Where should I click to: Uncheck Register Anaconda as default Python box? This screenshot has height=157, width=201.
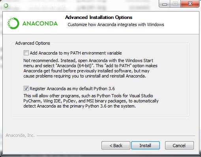point(26,89)
